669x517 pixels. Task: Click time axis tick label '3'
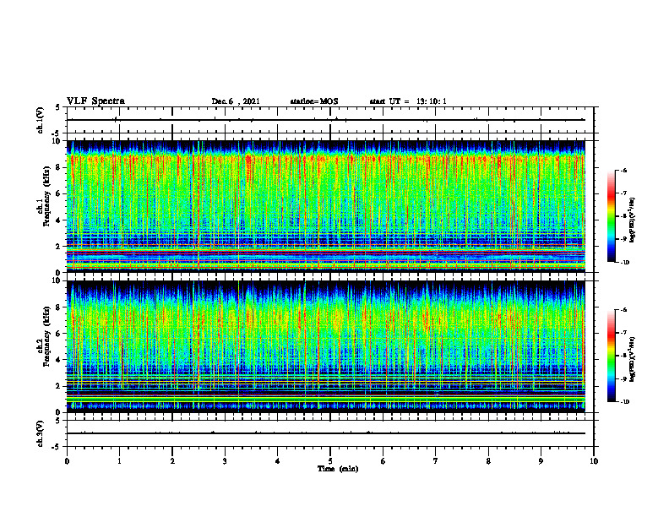click(x=225, y=461)
